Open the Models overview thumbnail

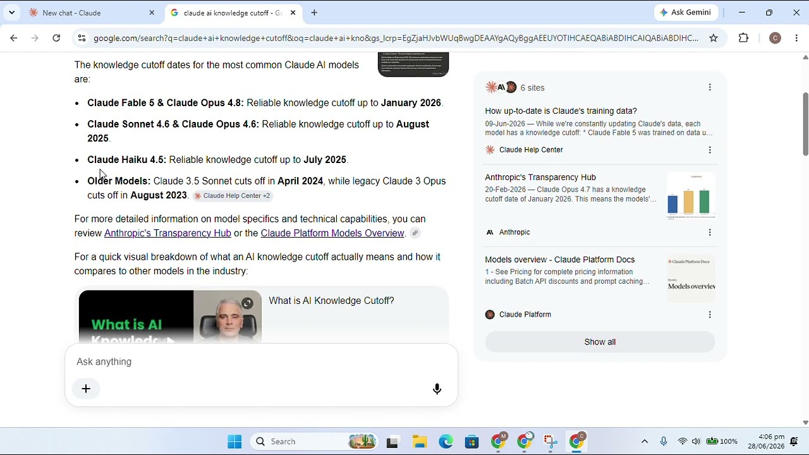coord(691,278)
